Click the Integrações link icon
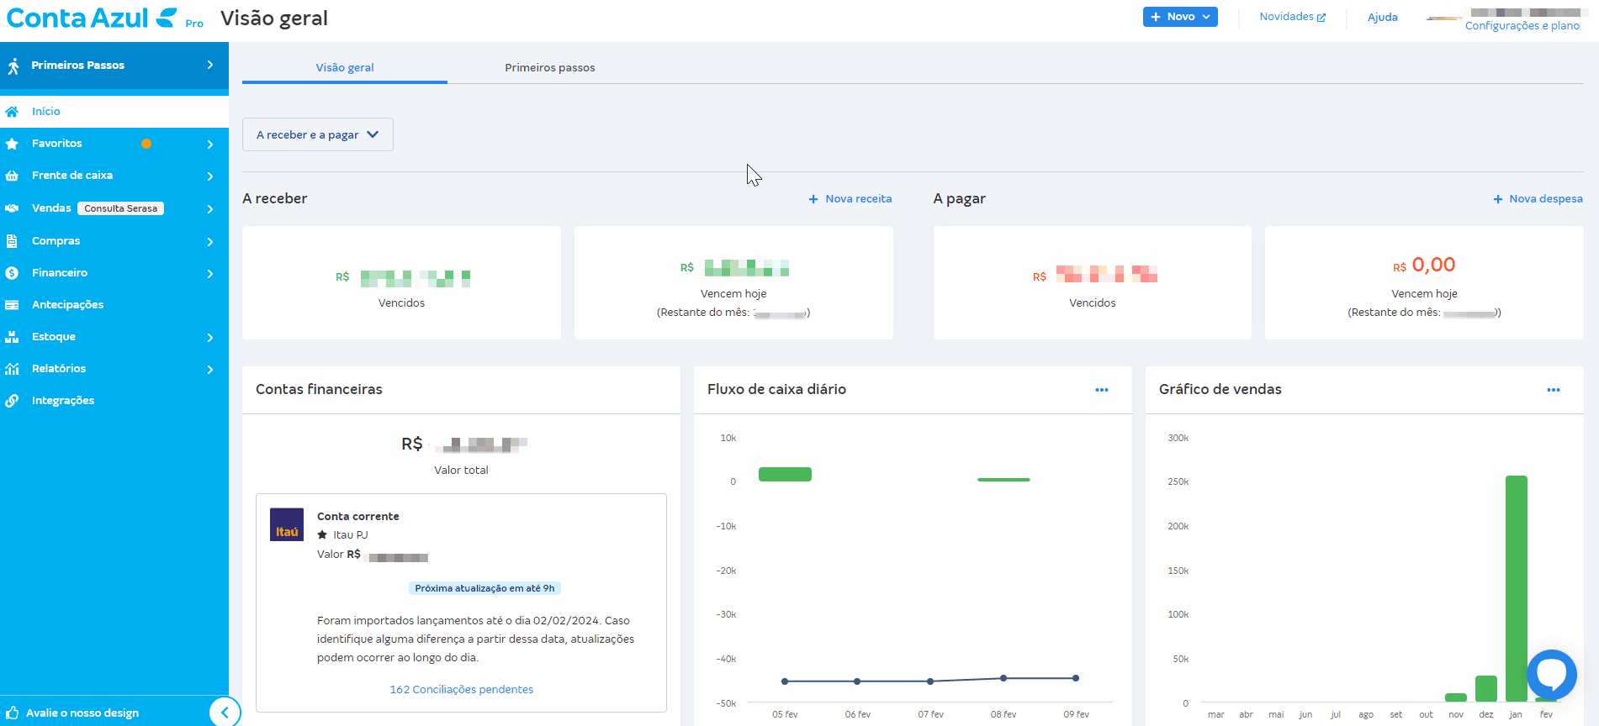1599x726 pixels. (x=12, y=401)
